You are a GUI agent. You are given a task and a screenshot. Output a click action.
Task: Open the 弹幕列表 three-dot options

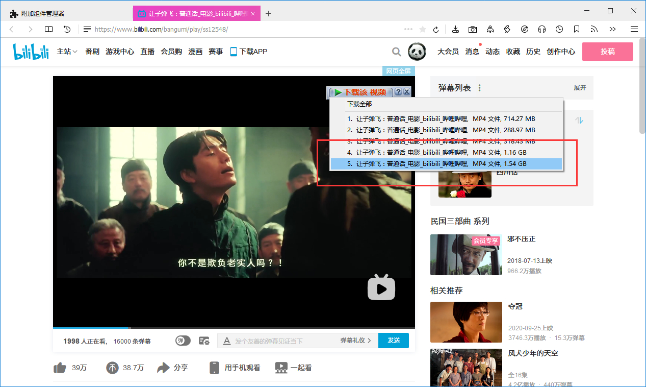pos(479,88)
